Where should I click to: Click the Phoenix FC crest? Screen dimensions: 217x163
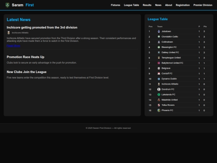click(x=159, y=110)
